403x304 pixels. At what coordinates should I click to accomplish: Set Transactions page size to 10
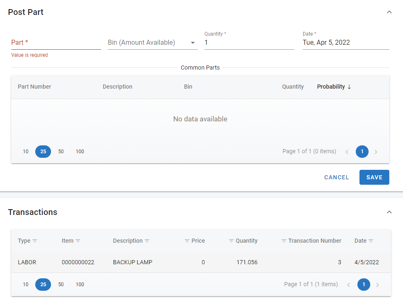[x=26, y=285]
